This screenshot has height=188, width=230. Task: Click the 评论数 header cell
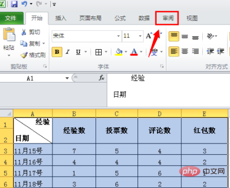[160, 131]
